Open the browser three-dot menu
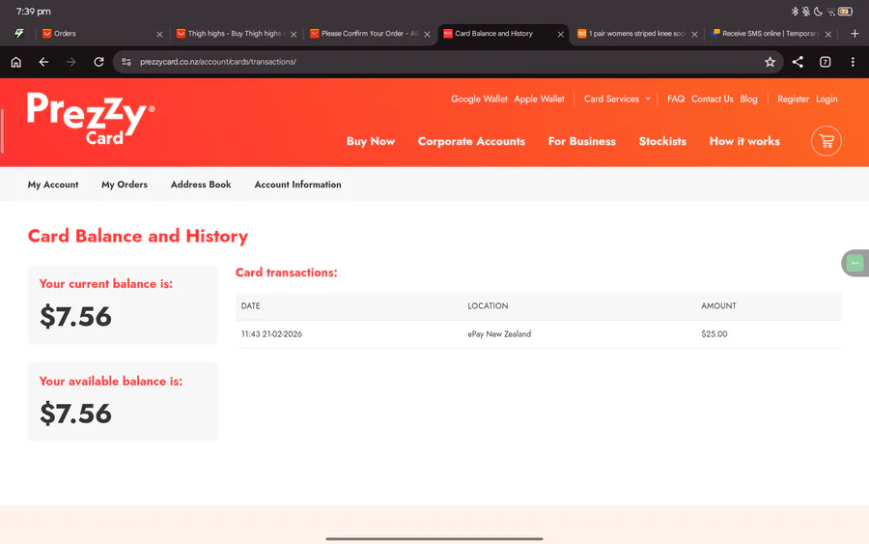The height and width of the screenshot is (544, 869). tap(853, 62)
